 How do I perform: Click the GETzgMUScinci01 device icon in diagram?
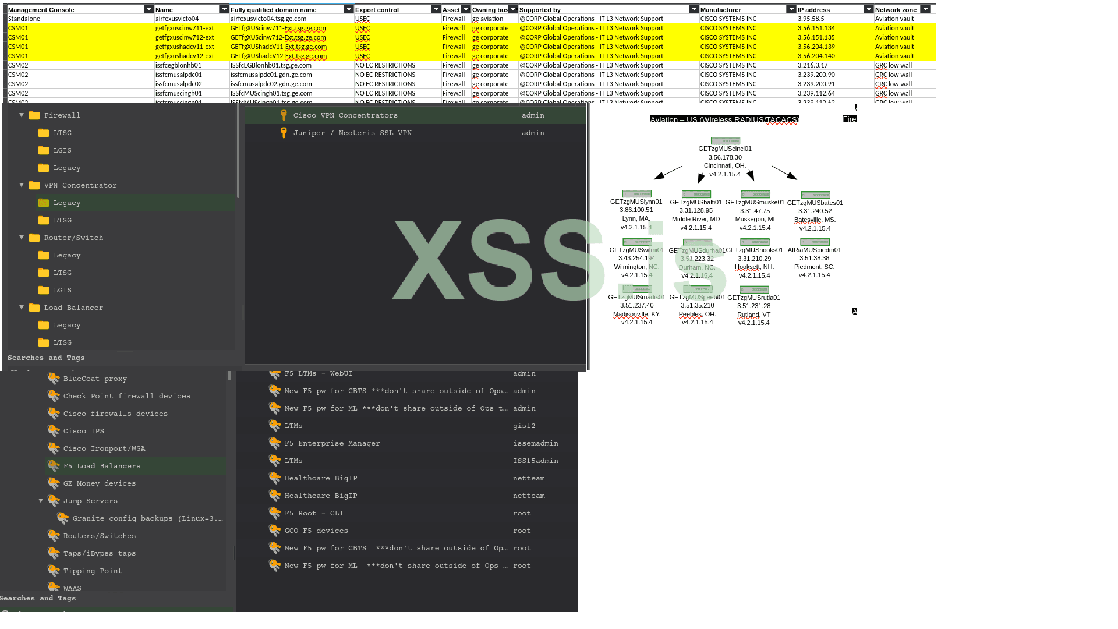click(x=725, y=141)
